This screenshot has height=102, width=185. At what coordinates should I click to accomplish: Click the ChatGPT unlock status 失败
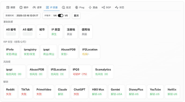pos(76,94)
